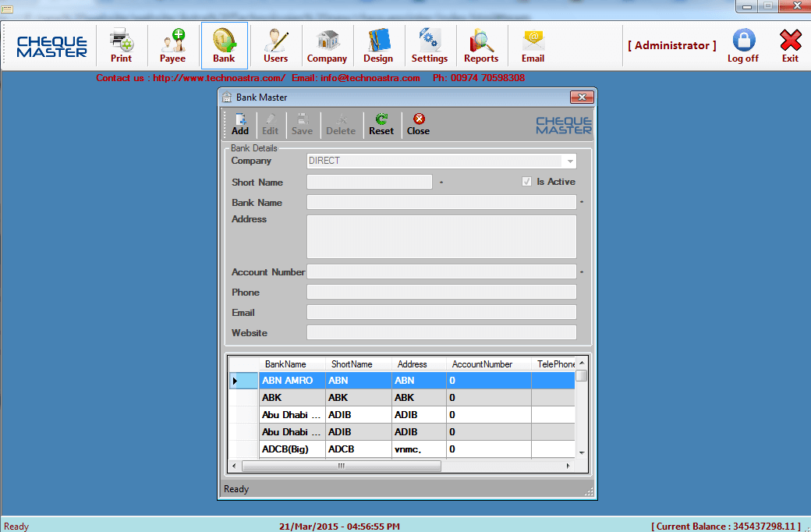Viewport: 811px width, 532px height.
Task: View the Reports module
Action: pos(481,46)
